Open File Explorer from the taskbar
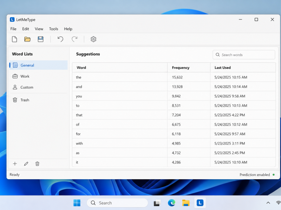The image size is (281, 210). pyautogui.click(x=186, y=203)
